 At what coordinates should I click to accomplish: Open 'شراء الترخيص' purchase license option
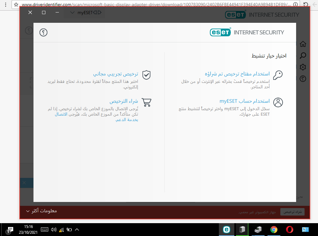(x=124, y=101)
